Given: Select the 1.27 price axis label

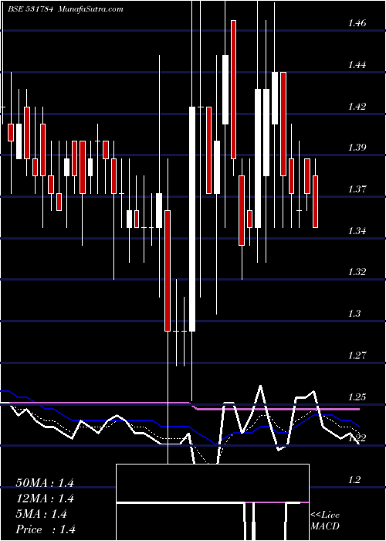Looking at the screenshot, I should [357, 355].
